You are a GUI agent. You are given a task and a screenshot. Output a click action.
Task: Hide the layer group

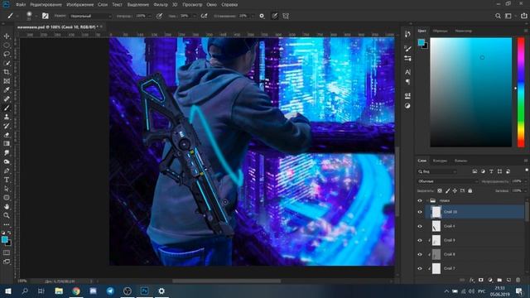(x=420, y=200)
